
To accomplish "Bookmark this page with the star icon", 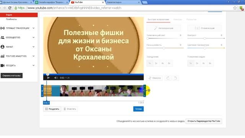I will click(x=235, y=8).
